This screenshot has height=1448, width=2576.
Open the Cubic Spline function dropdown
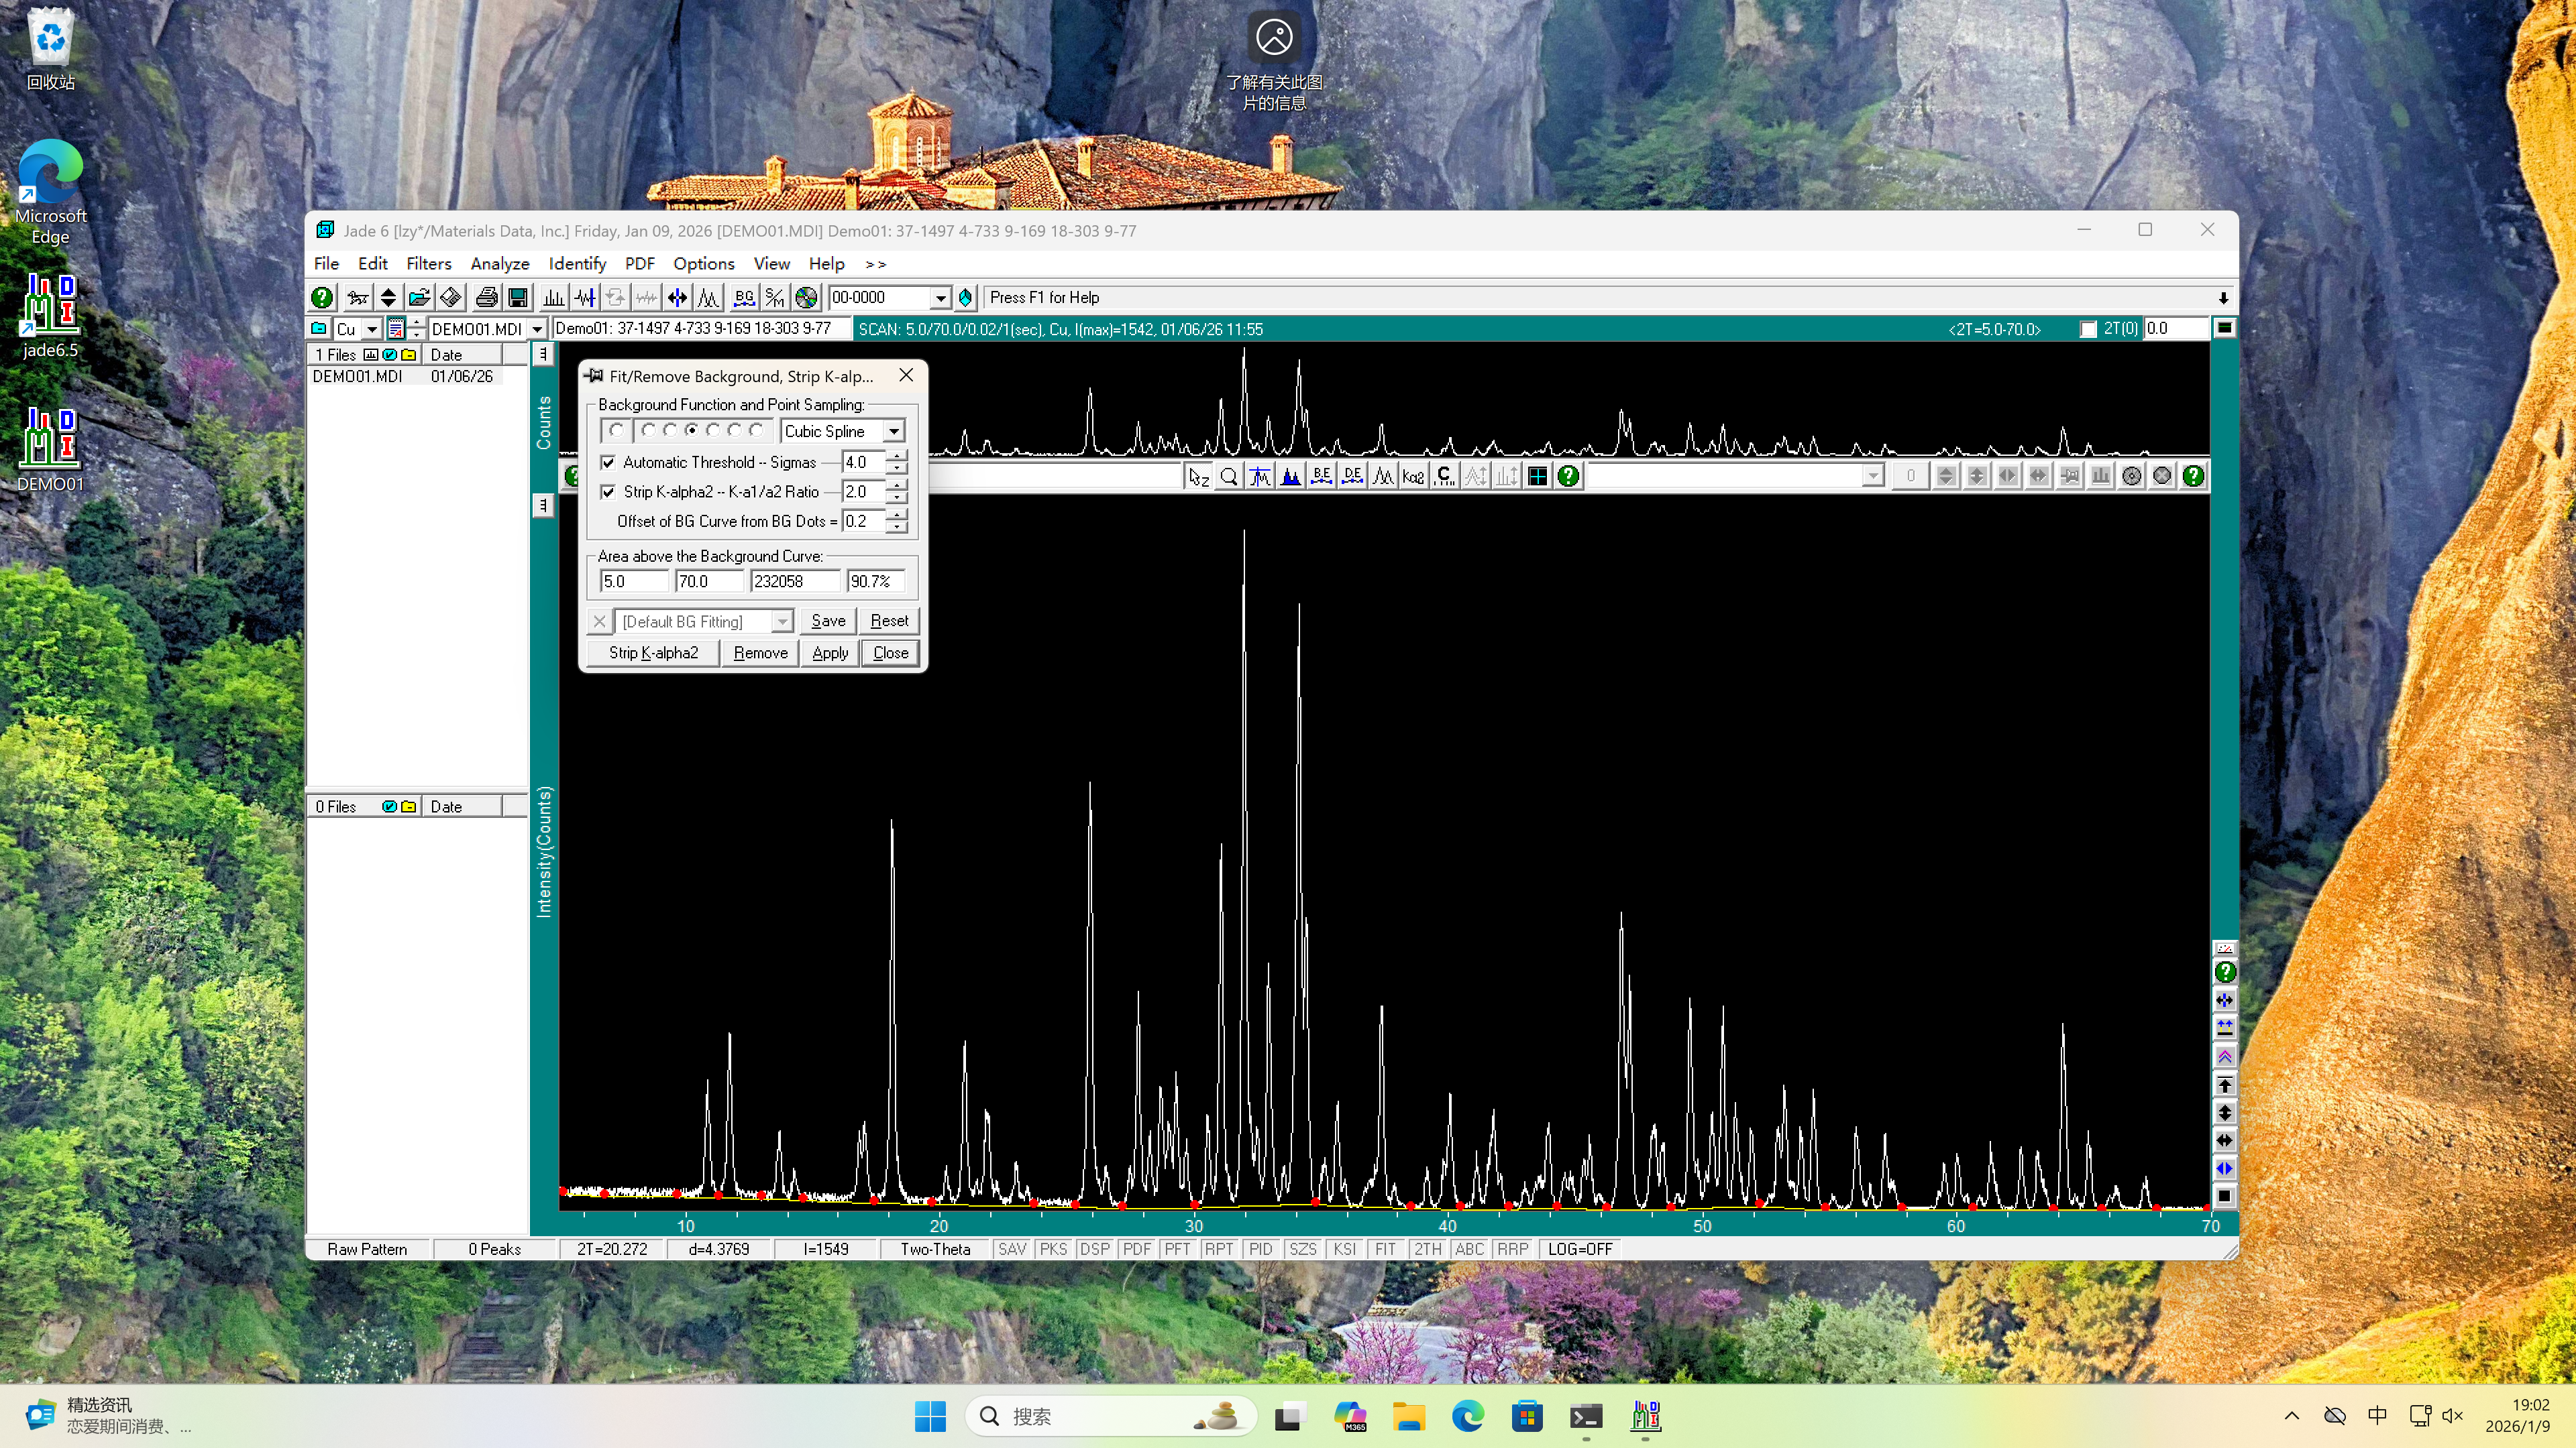(x=894, y=432)
